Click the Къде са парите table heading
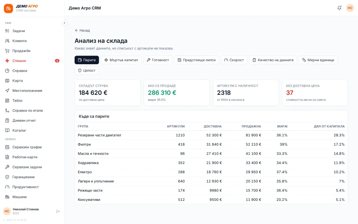The image size is (358, 224). pos(94,116)
